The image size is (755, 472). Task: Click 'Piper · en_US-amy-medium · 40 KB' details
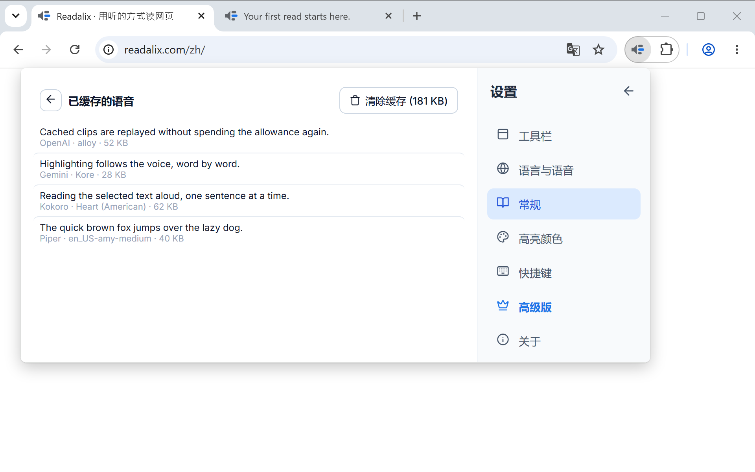(112, 239)
